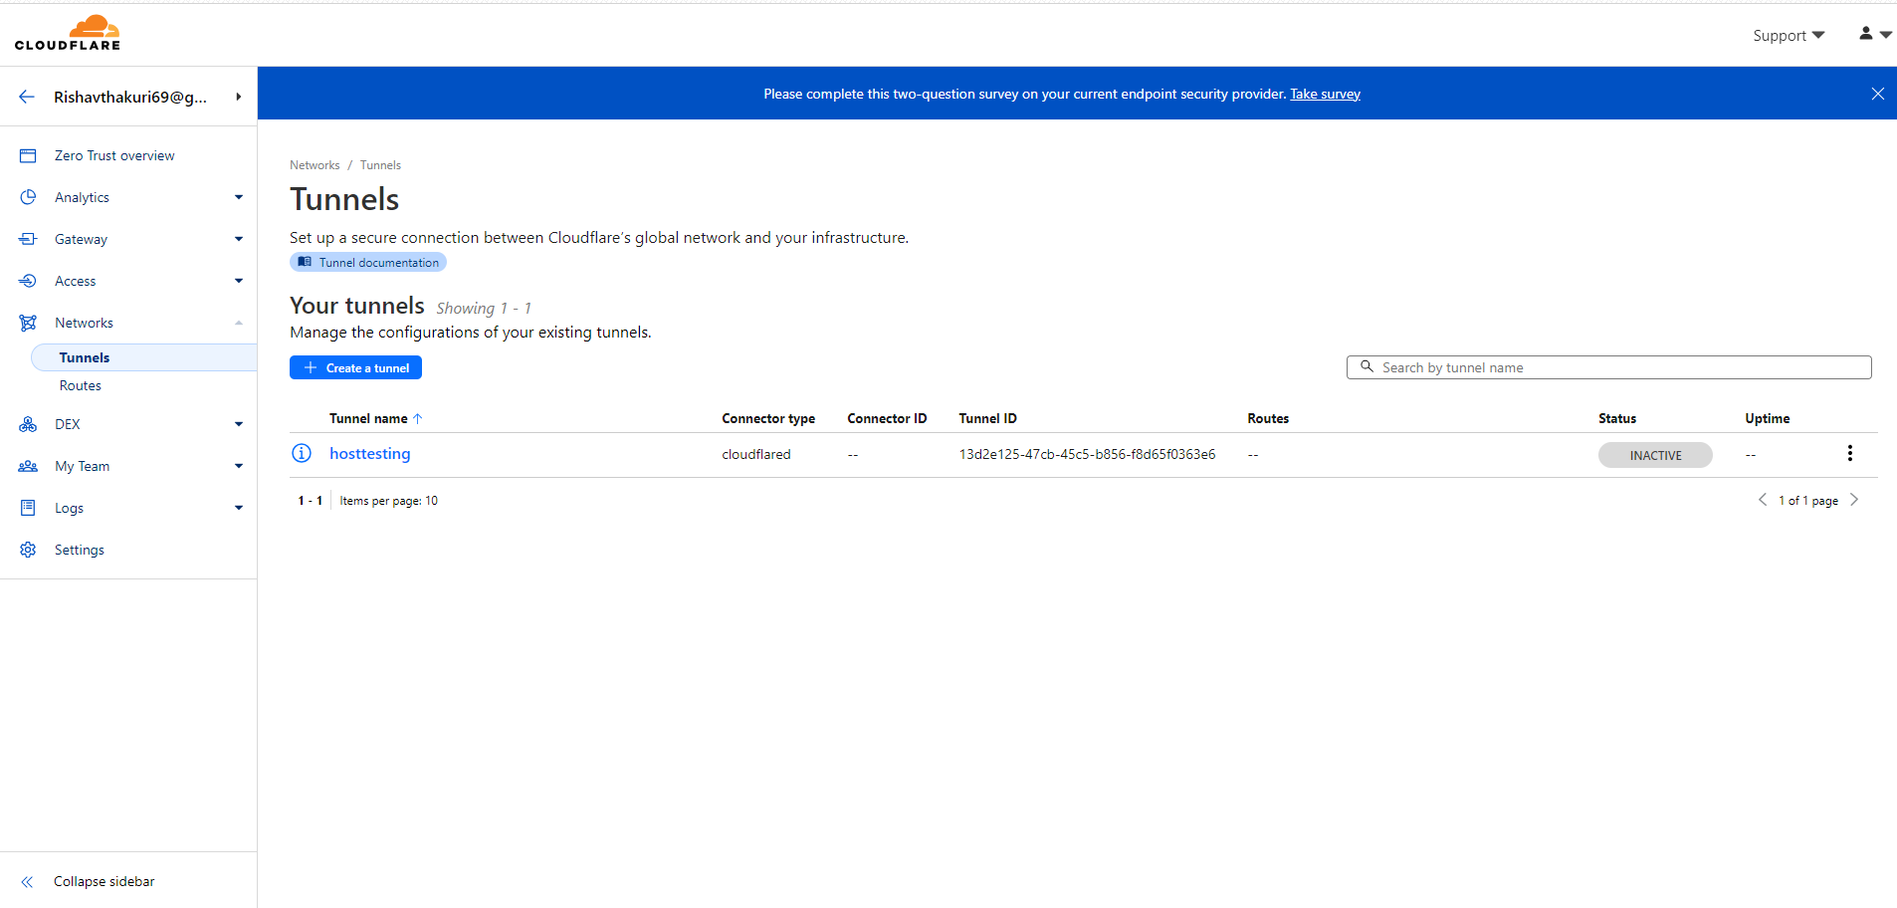Viewport: 1897px width, 908px height.
Task: Open Zero Trust overview
Action: (x=114, y=155)
